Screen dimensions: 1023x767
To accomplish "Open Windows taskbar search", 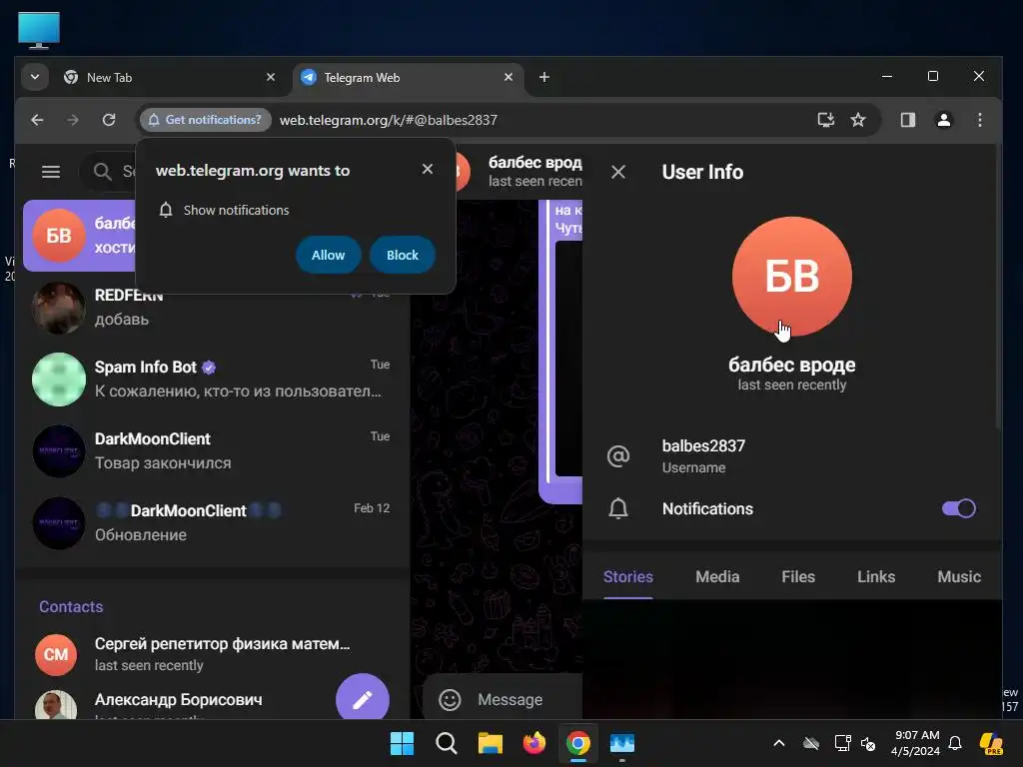I will click(447, 743).
